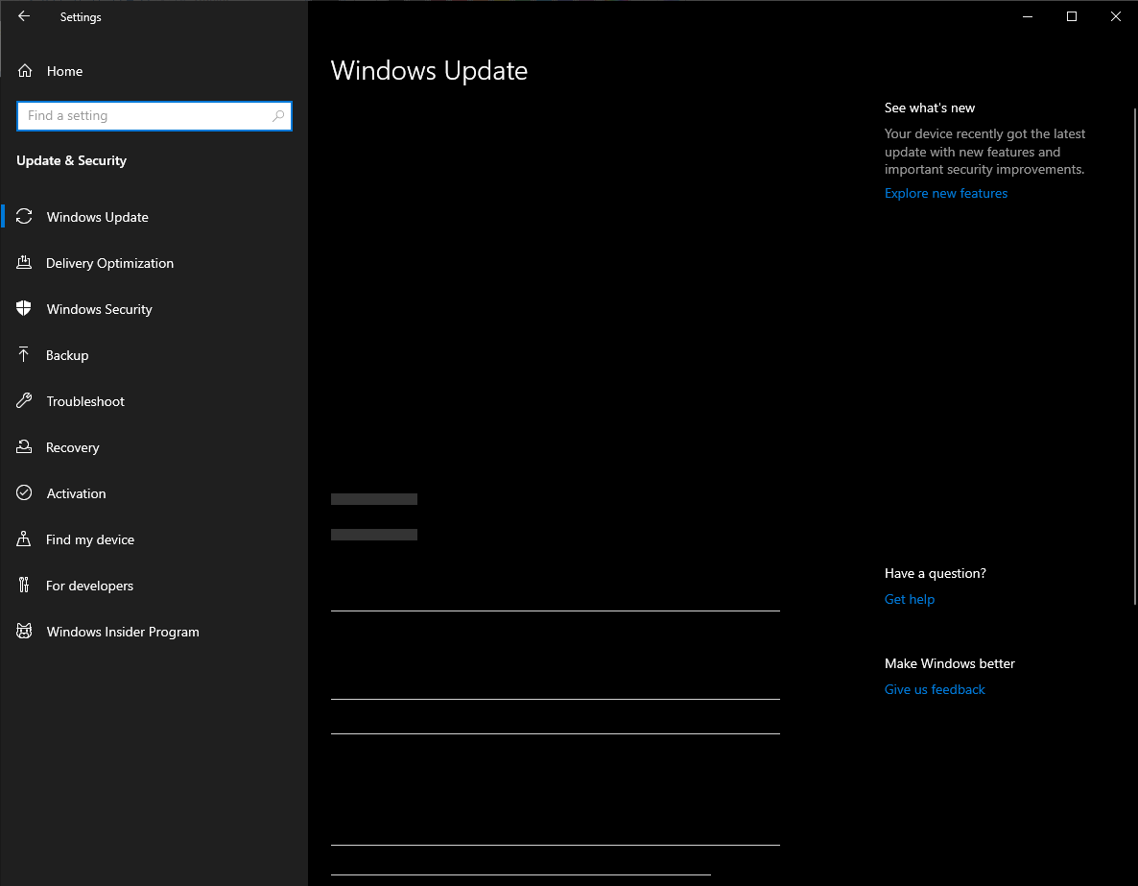This screenshot has width=1138, height=886.
Task: Select the Find my device icon
Action: (x=24, y=539)
